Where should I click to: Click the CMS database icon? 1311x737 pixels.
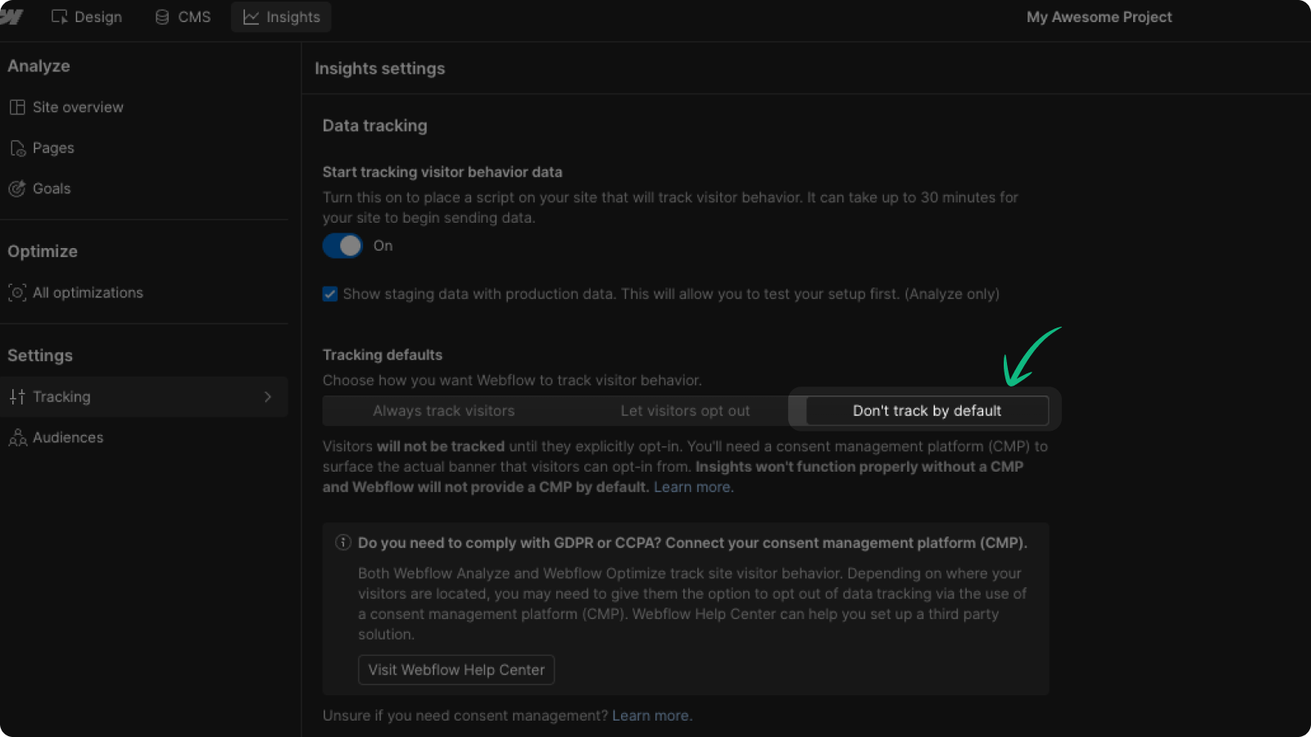[x=162, y=17]
